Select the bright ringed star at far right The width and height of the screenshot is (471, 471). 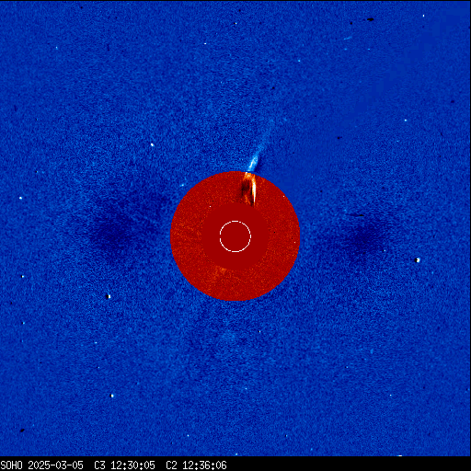418,260
